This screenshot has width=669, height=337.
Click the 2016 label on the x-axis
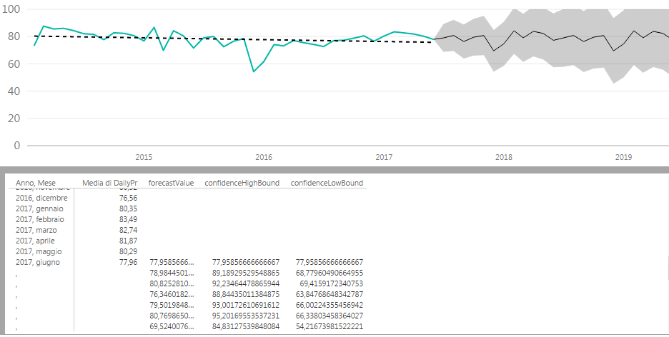click(264, 157)
